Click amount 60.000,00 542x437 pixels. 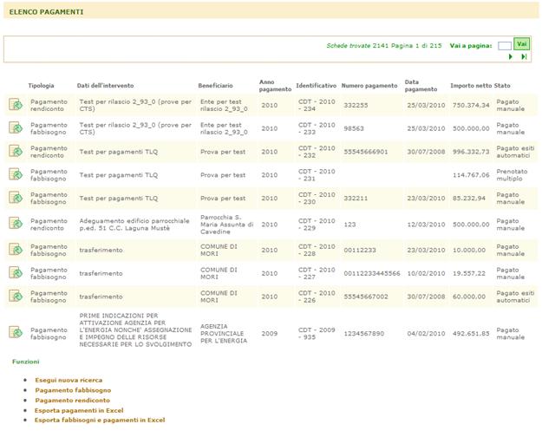pos(469,297)
